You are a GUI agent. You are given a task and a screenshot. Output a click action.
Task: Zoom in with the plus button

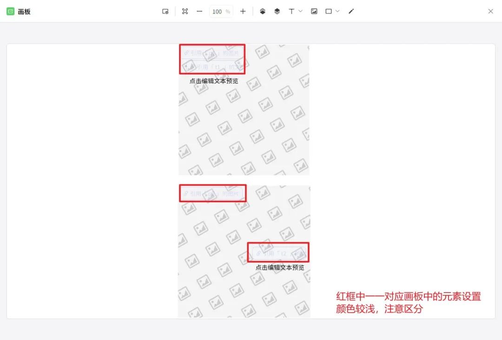click(243, 12)
